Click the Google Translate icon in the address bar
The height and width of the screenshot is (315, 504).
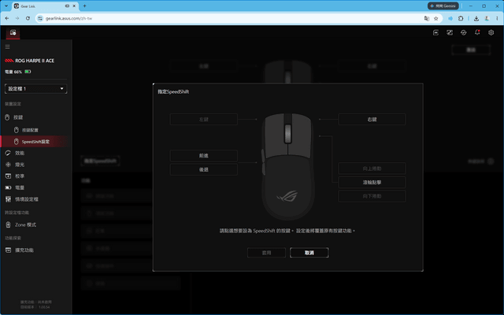(427, 18)
